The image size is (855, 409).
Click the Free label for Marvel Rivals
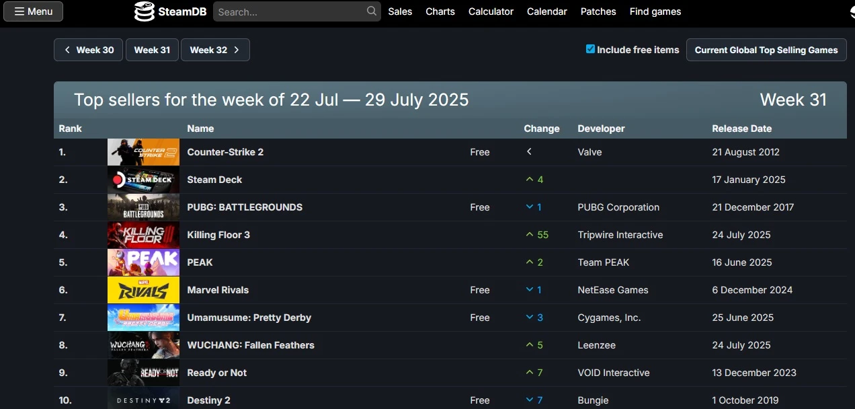(480, 290)
